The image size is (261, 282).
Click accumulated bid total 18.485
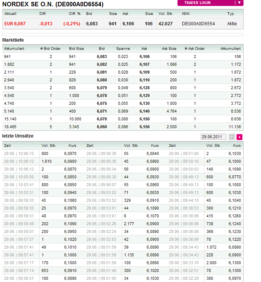(10, 127)
